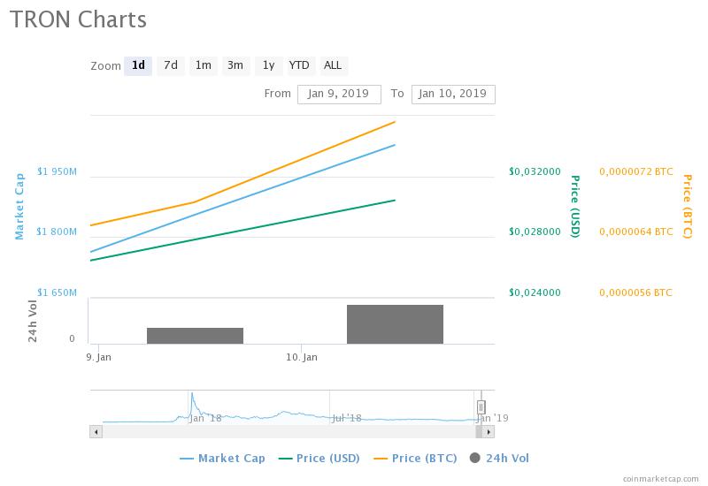Click the 0,0000056 BTC axis label
The height and width of the screenshot is (486, 708).
pos(635,292)
